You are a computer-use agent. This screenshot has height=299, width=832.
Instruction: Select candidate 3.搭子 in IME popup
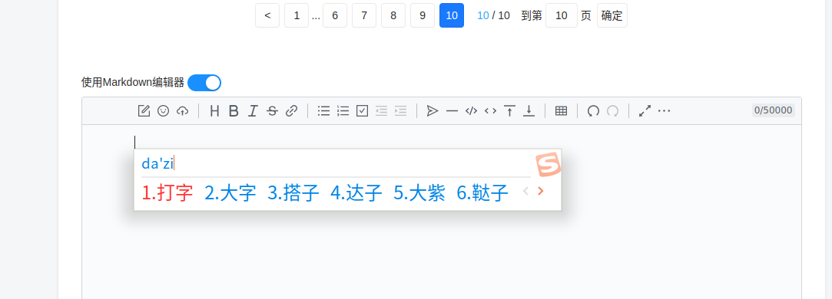pos(293,193)
